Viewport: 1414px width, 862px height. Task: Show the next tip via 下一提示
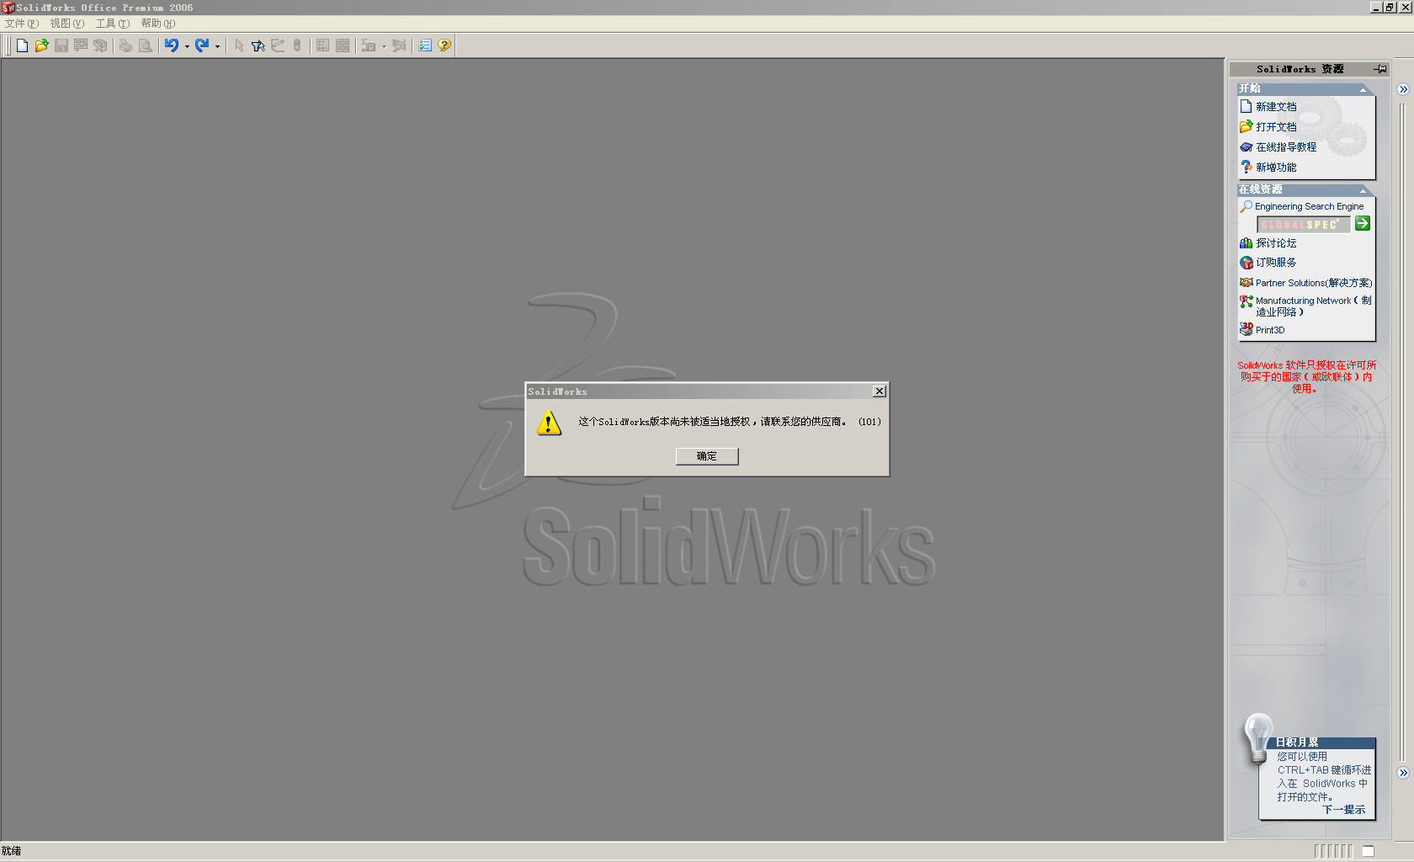[1344, 810]
